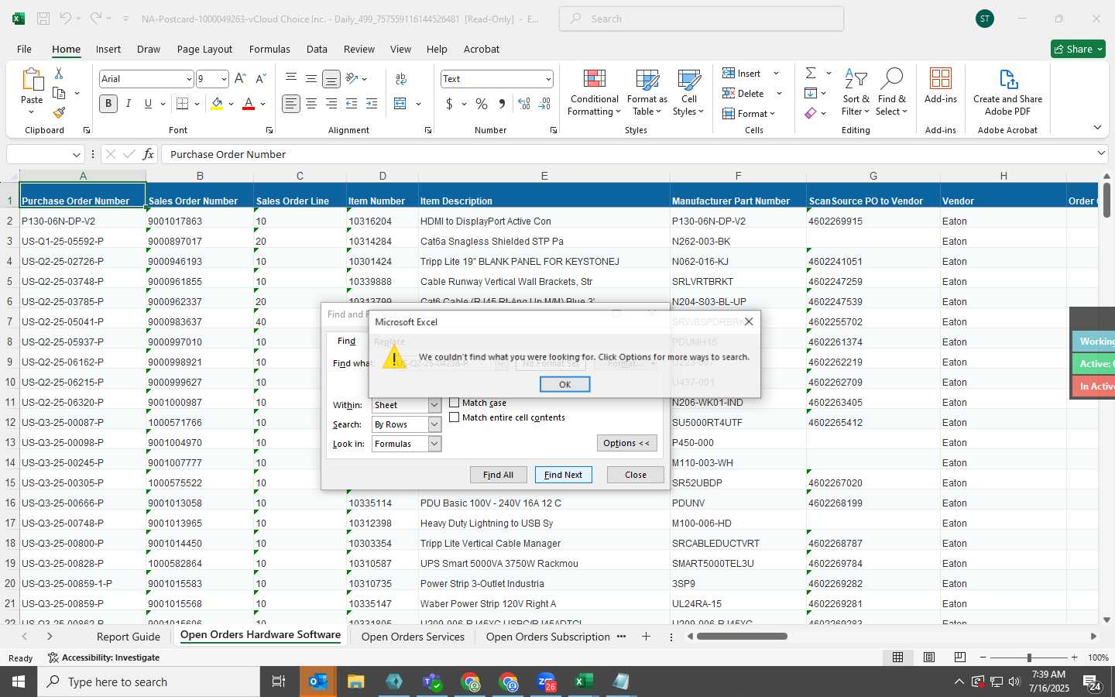Click the Accounting Number Format dollar icon
The width and height of the screenshot is (1115, 697).
click(x=449, y=103)
